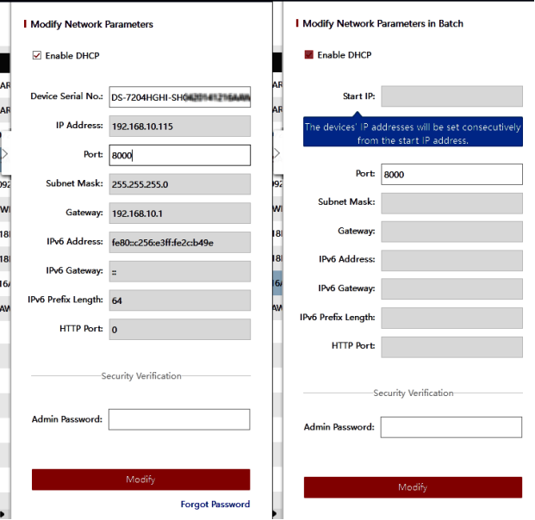
Task: Click the collapse arrow left of the single-device panel
Action: (x=4, y=153)
